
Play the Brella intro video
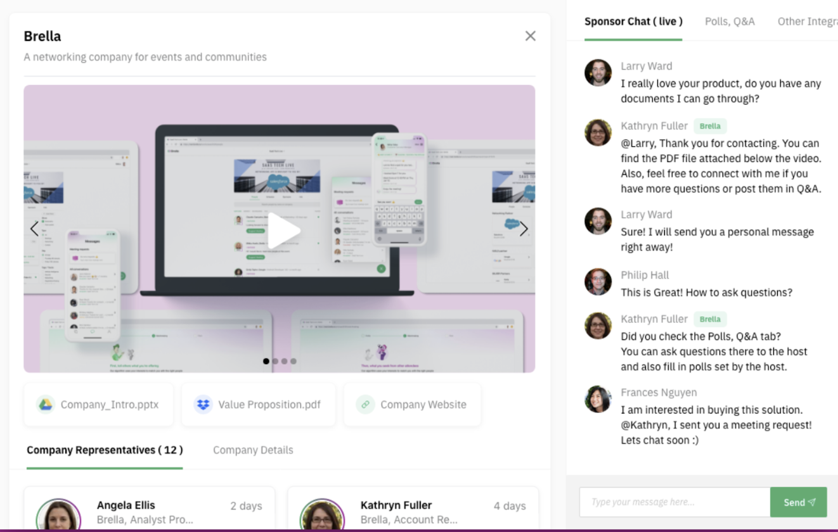pyautogui.click(x=283, y=231)
